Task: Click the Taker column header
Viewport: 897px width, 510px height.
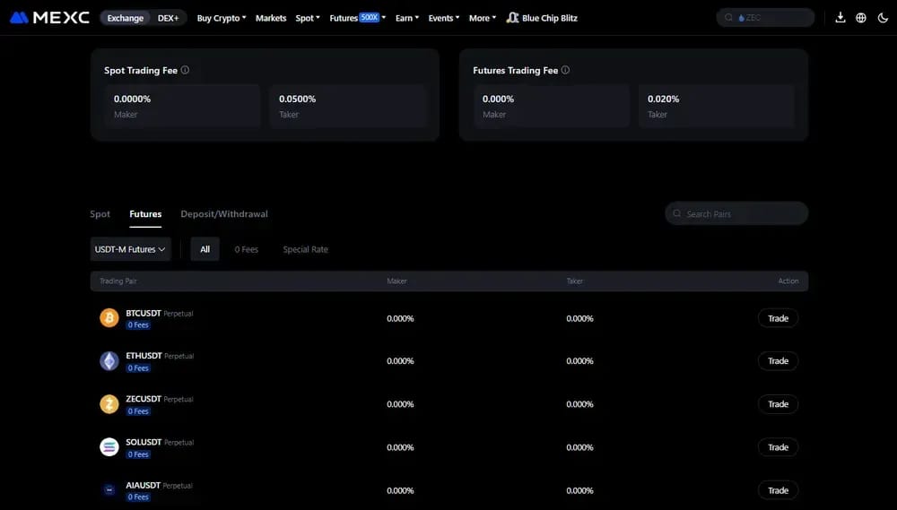Action: click(575, 281)
